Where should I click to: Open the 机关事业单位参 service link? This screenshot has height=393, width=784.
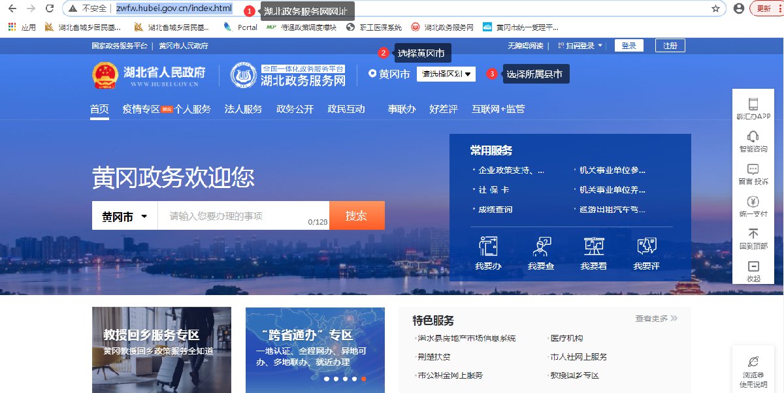(x=612, y=170)
